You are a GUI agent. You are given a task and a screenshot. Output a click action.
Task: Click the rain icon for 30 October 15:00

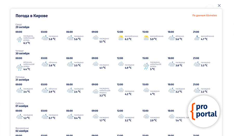point(146,66)
